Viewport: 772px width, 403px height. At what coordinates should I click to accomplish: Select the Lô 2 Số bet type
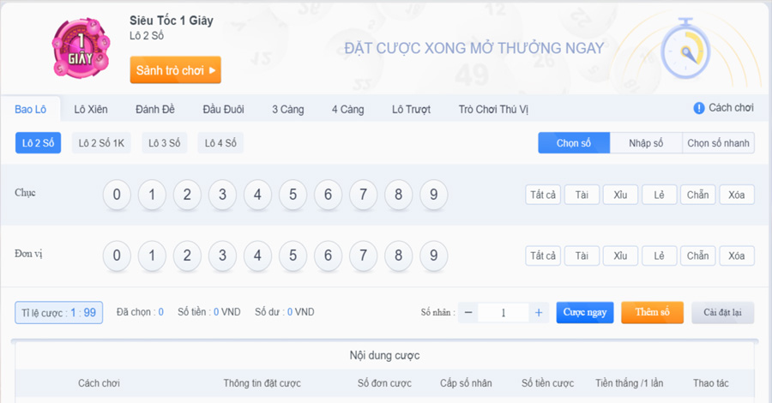(x=38, y=143)
